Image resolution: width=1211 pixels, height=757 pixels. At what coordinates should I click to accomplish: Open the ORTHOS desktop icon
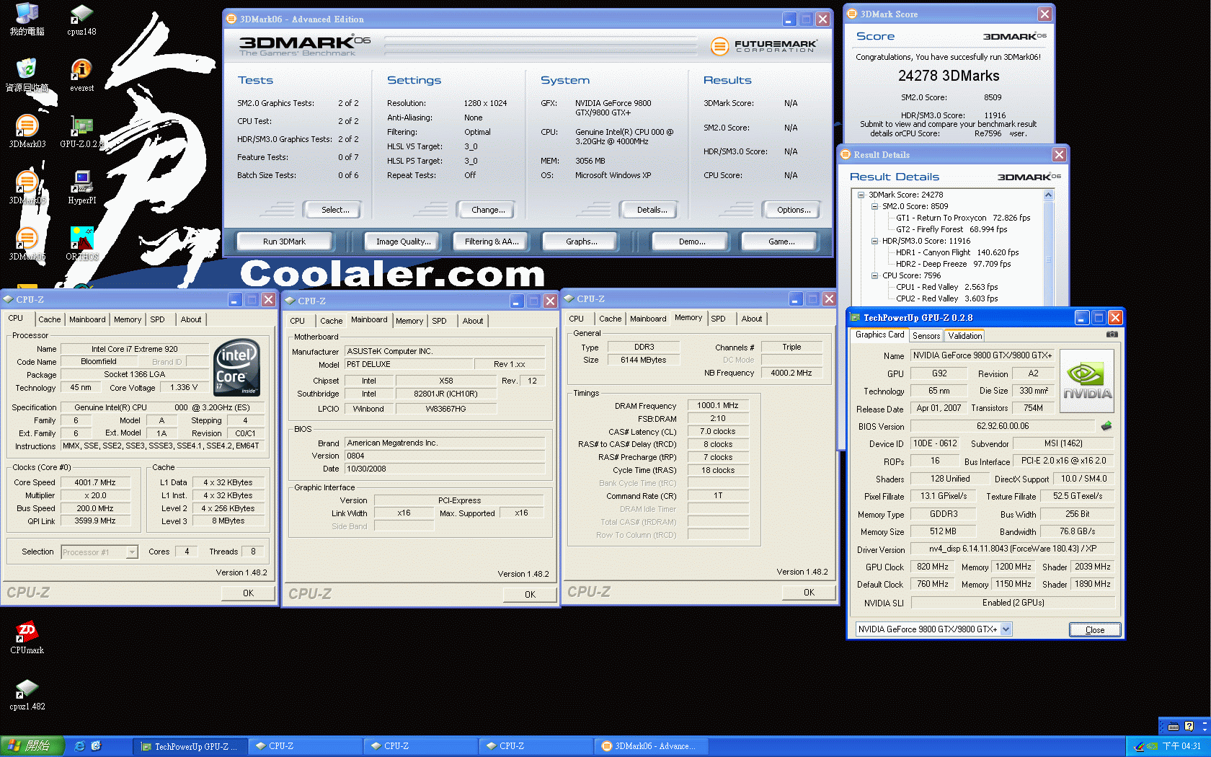pyautogui.click(x=81, y=239)
